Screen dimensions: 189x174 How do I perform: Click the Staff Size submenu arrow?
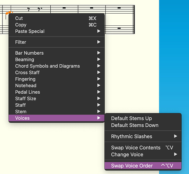click(x=99, y=98)
